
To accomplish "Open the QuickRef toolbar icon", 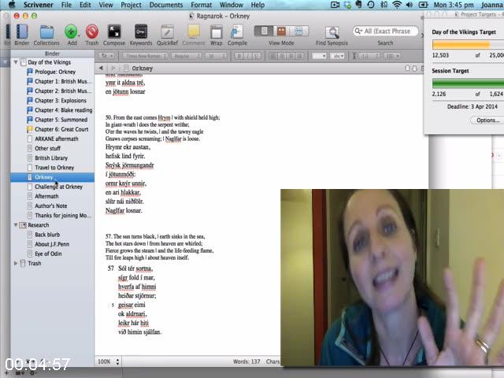I will pos(167,32).
